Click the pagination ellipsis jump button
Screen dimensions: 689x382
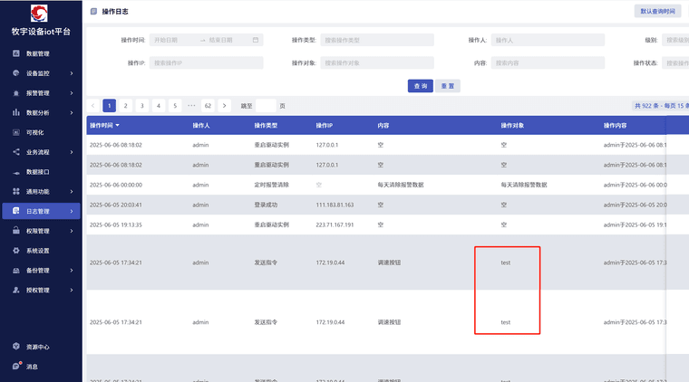coord(191,106)
